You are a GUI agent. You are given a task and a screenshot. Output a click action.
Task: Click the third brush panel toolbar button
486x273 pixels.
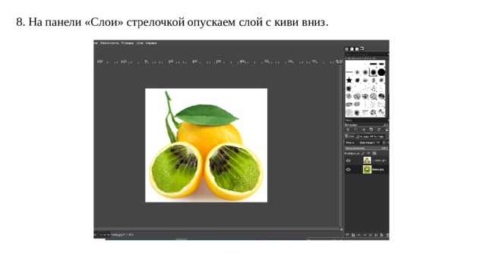point(364,130)
